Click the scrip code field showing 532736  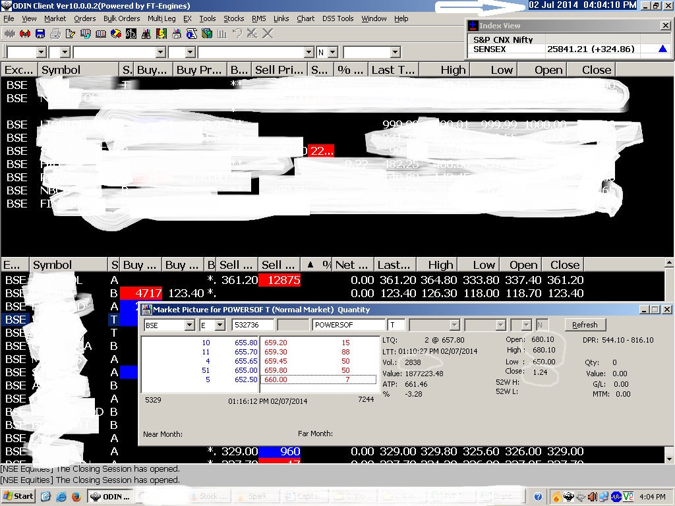(x=252, y=325)
